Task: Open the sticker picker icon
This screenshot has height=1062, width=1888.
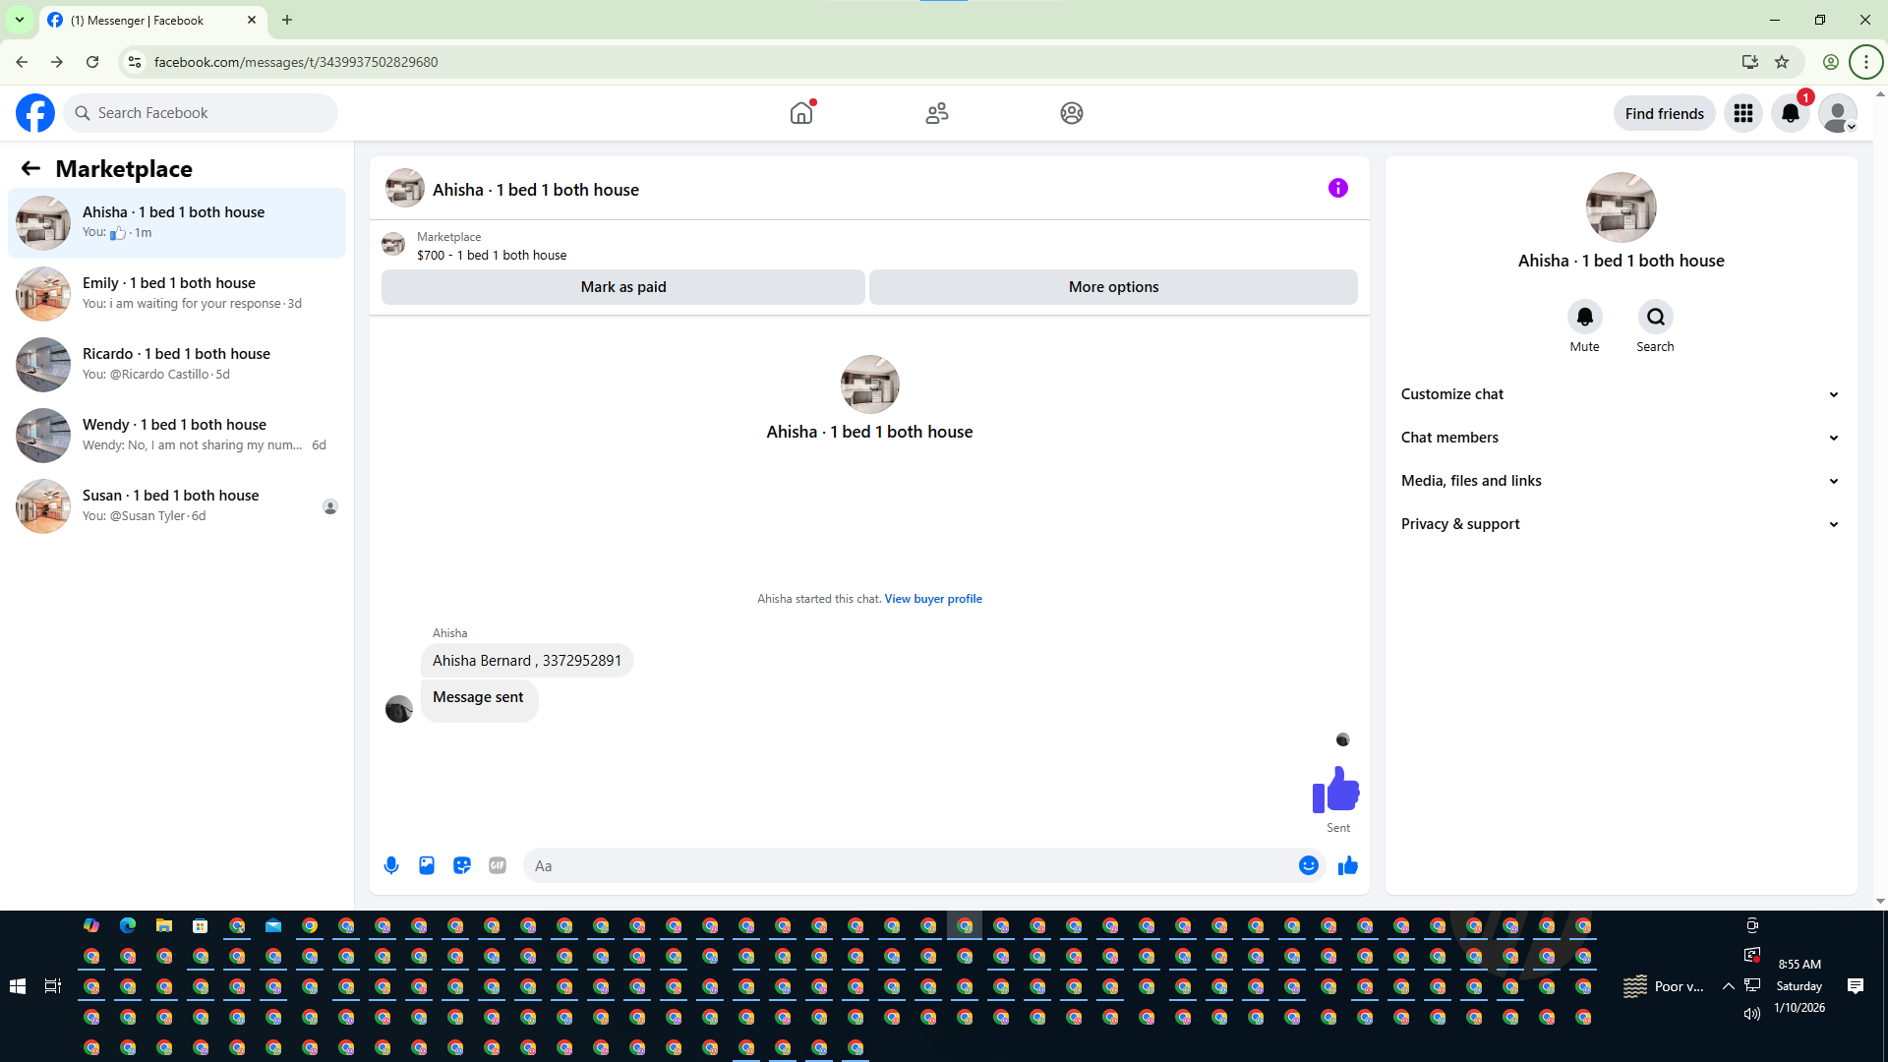Action: 462,865
